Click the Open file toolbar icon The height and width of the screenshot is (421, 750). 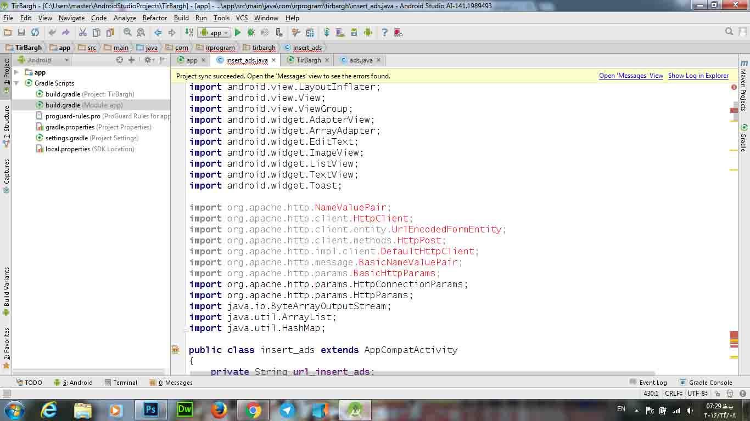pyautogui.click(x=8, y=33)
